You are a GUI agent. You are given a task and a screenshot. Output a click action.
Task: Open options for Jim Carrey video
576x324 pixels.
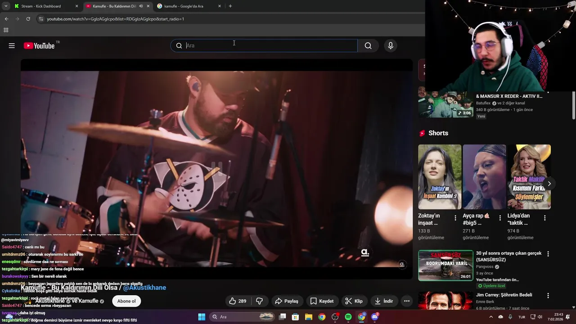pos(548,296)
